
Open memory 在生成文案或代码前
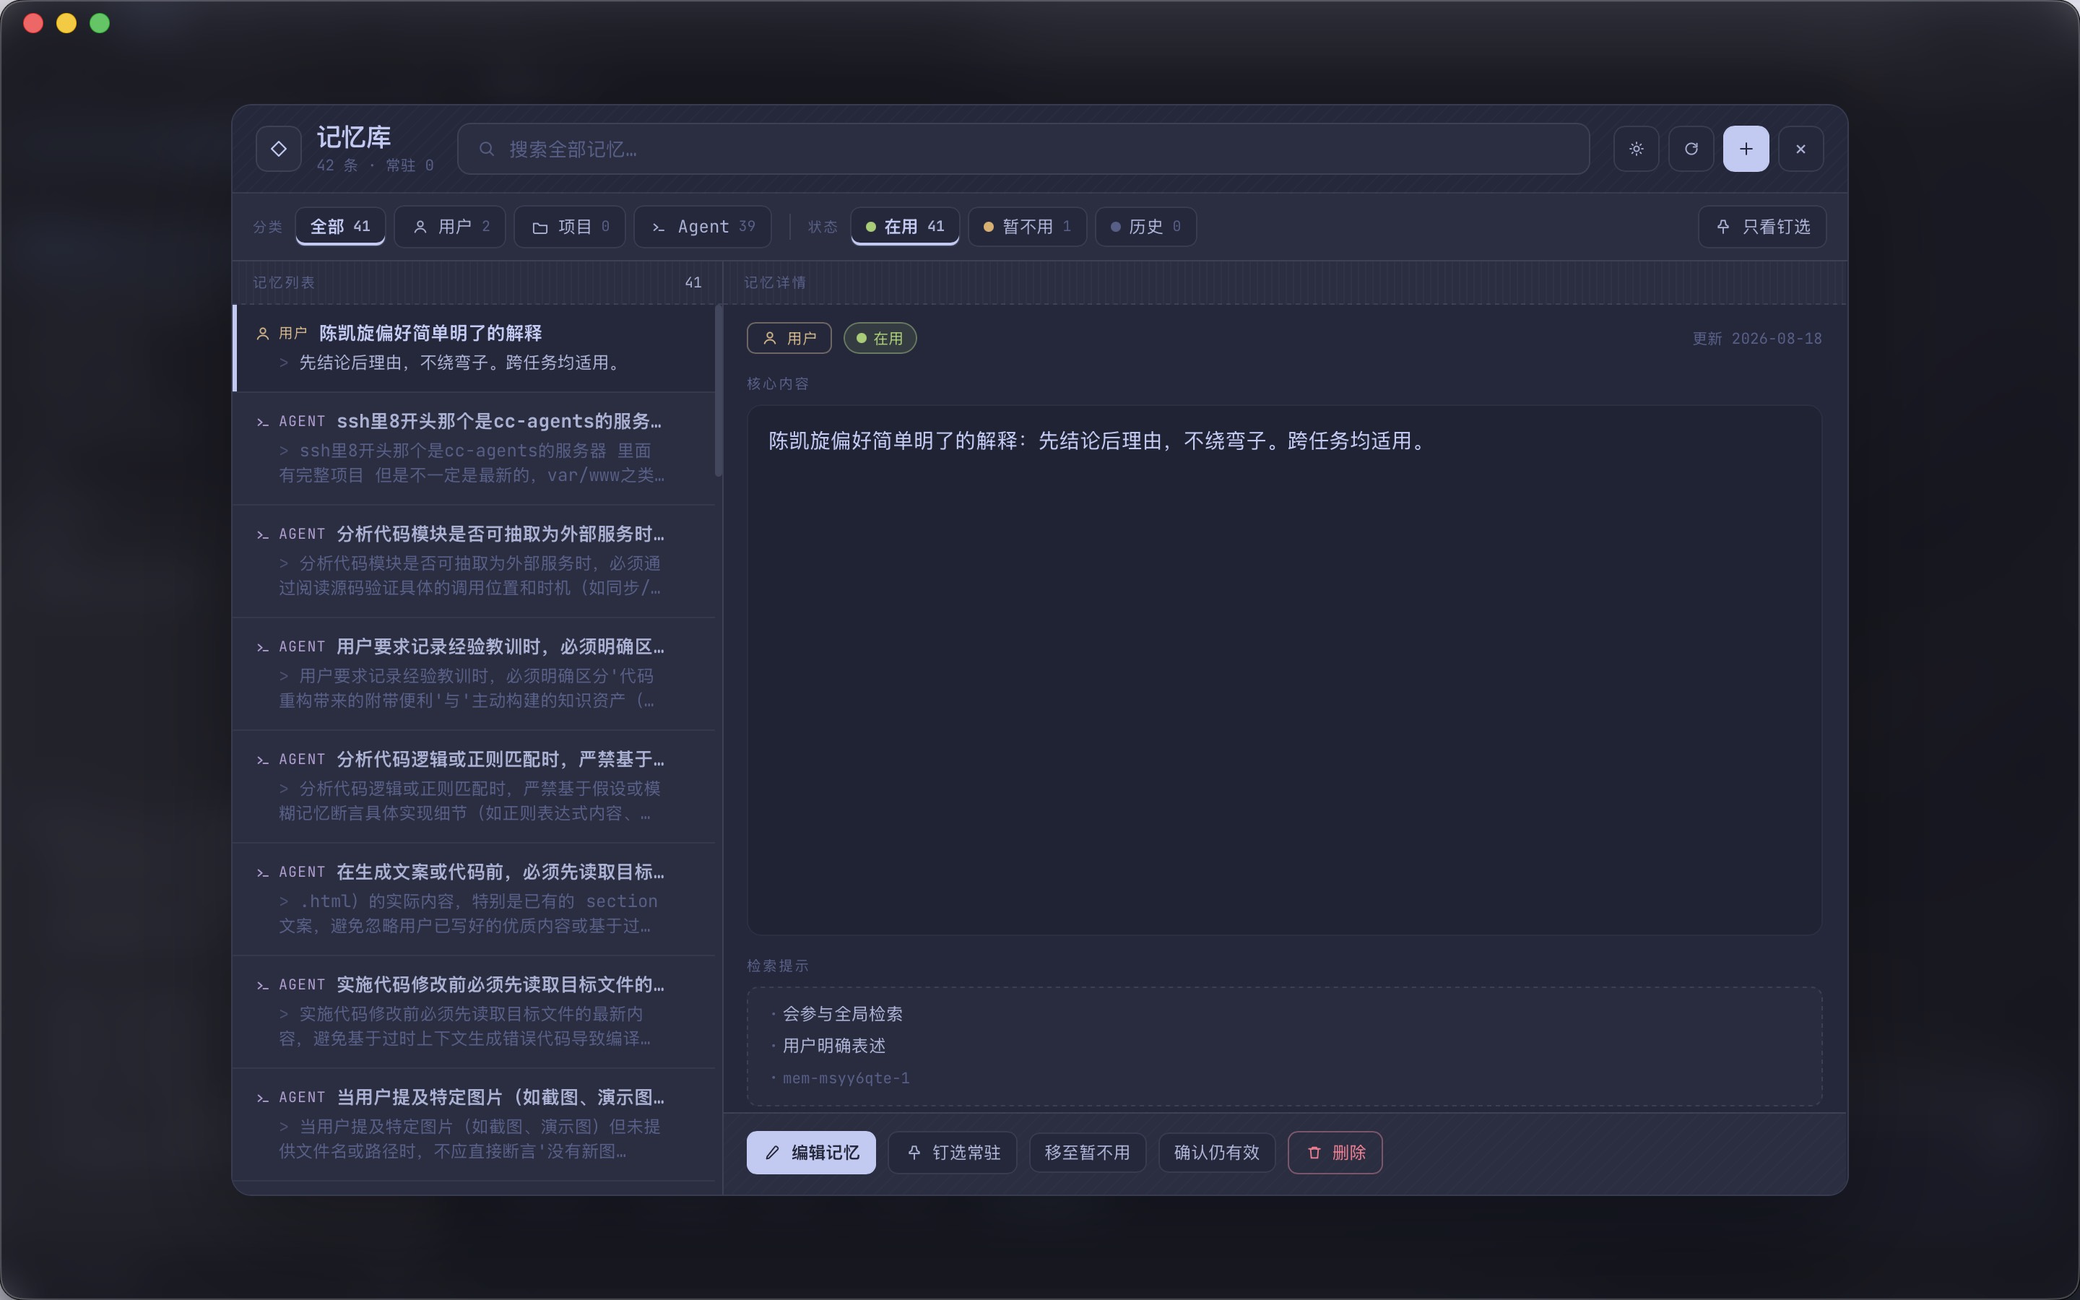tap(474, 898)
